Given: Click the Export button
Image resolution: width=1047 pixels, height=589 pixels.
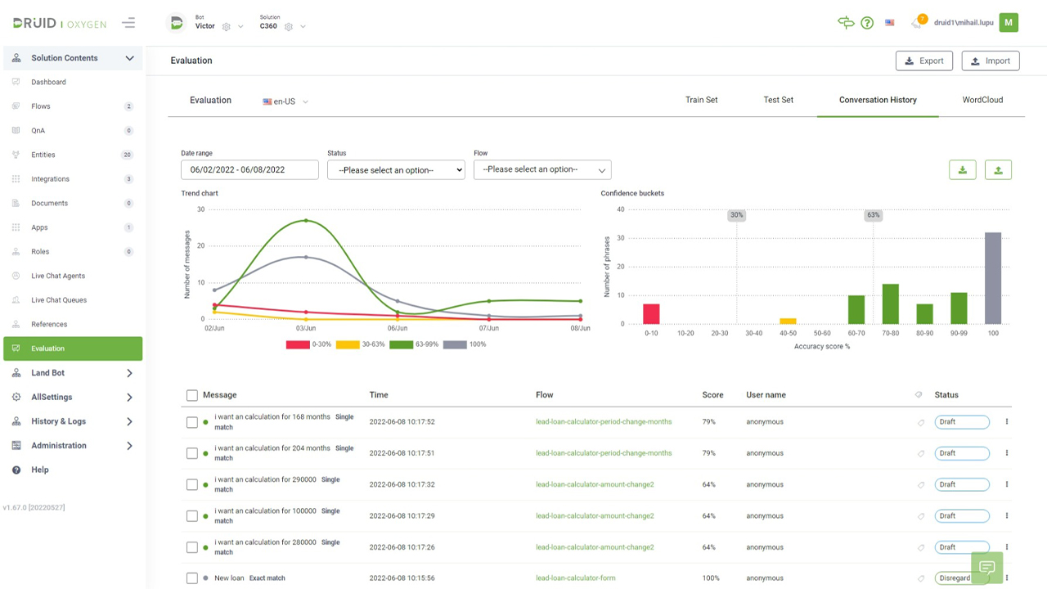Looking at the screenshot, I should [924, 61].
